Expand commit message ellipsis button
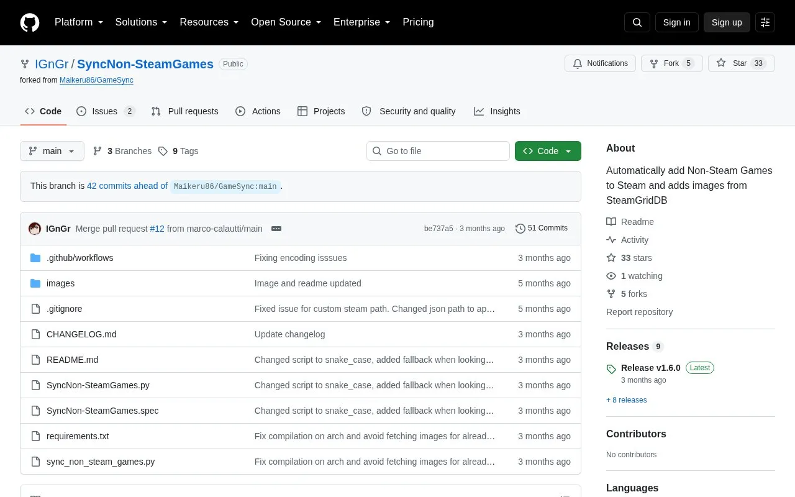This screenshot has width=795, height=497. point(276,229)
